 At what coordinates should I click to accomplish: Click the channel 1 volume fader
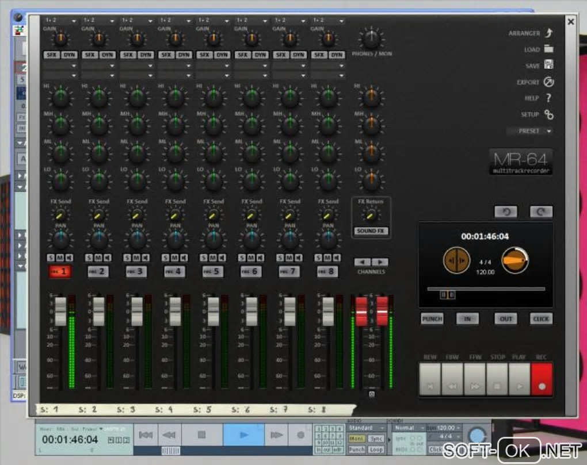pos(60,310)
